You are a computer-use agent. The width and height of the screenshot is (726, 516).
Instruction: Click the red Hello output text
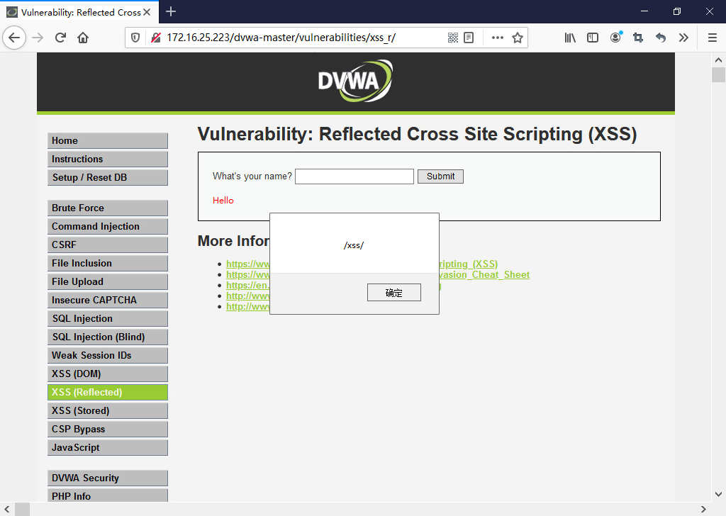223,201
